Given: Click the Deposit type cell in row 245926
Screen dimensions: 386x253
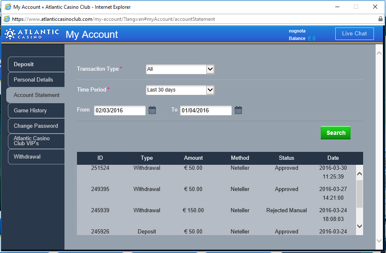Looking at the screenshot, I should 147,231.
